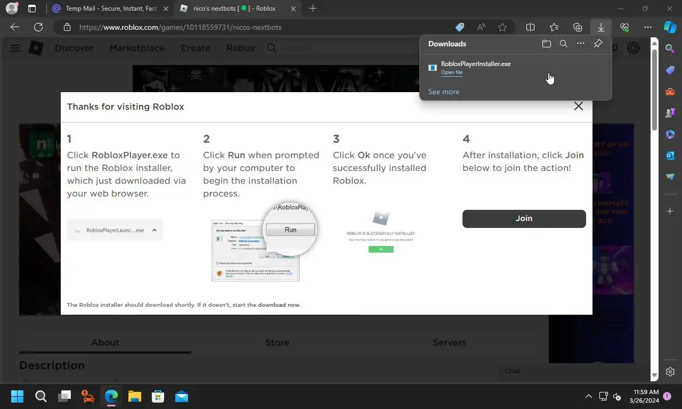Open the Roblox hamburger menu
This screenshot has height=409, width=682.
click(15, 48)
